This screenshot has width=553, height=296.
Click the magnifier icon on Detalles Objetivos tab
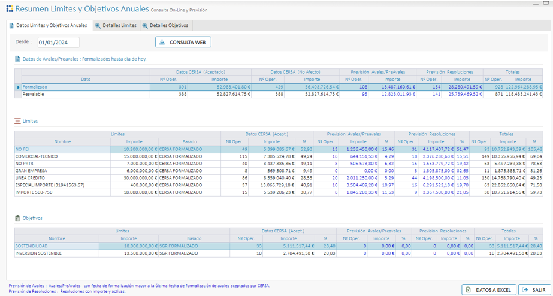(x=145, y=26)
